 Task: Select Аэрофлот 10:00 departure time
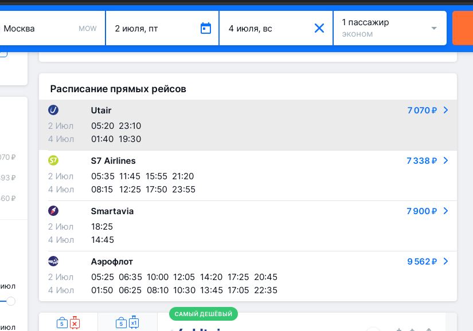coord(158,277)
